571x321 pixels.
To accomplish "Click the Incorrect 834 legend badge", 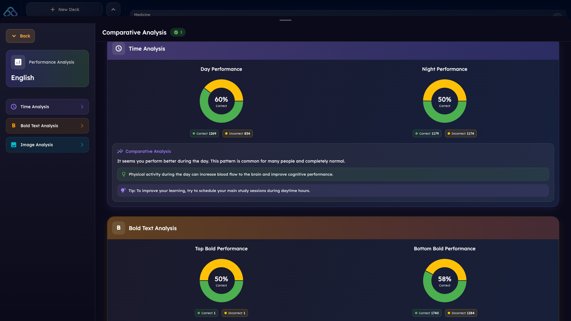I will 238,133.
